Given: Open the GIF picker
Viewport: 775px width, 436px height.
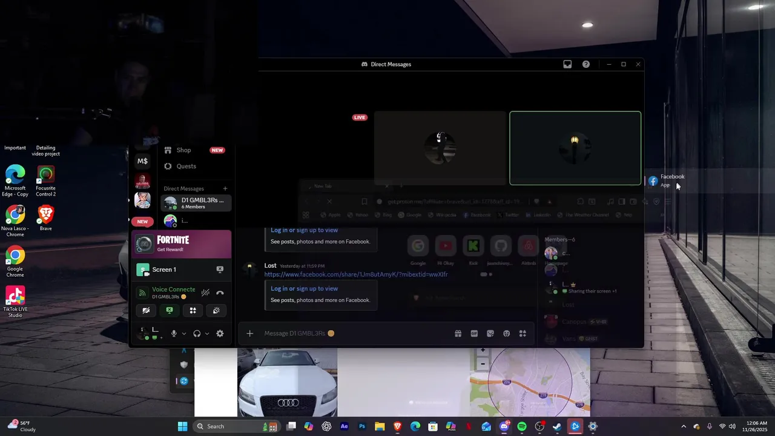Looking at the screenshot, I should (x=474, y=333).
